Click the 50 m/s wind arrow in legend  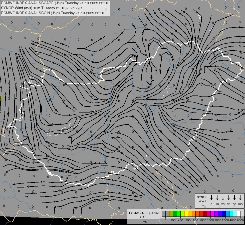(234, 198)
